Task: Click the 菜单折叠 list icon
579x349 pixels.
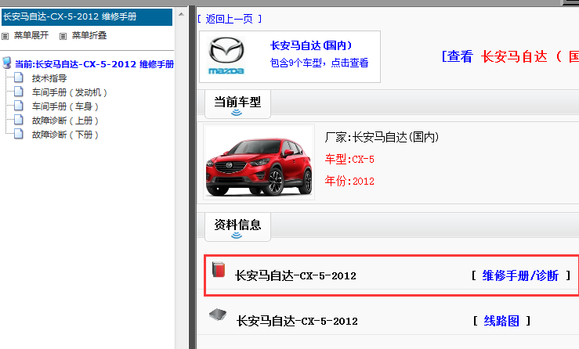Action: point(63,36)
